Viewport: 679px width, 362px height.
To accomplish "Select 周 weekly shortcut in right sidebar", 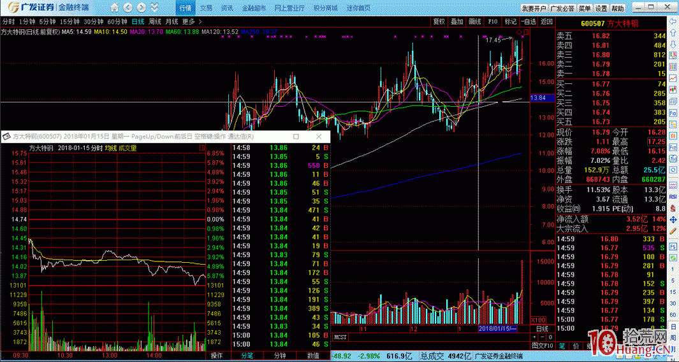I will (674, 337).
